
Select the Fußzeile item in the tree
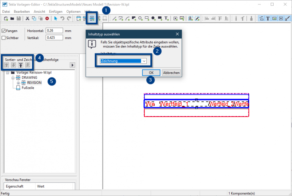coord(28,88)
